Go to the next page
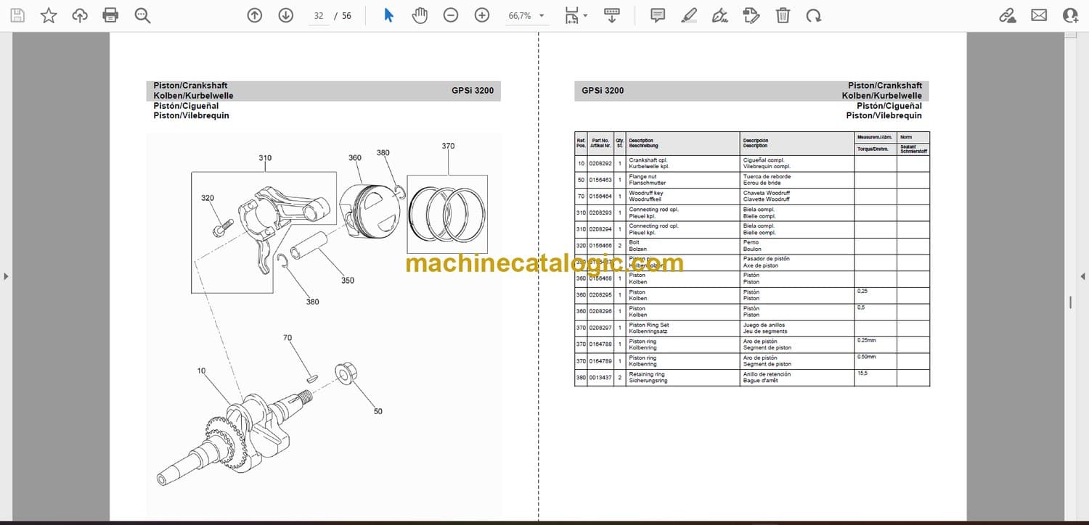Viewport: 1089px width, 525px height. (285, 15)
